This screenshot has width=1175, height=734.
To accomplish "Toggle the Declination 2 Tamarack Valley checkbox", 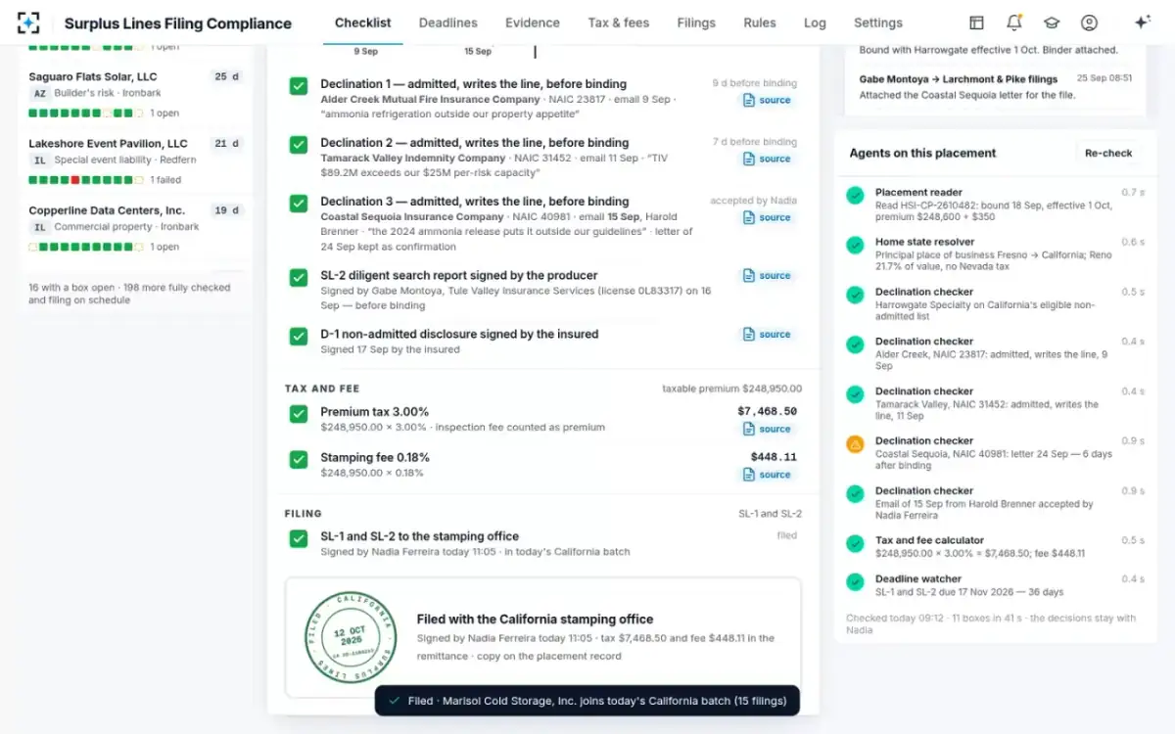I will [299, 145].
